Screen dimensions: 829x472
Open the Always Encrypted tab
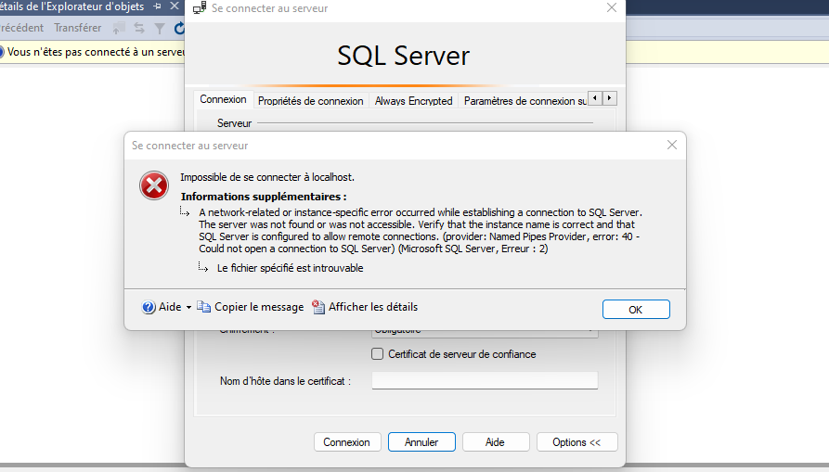point(413,101)
